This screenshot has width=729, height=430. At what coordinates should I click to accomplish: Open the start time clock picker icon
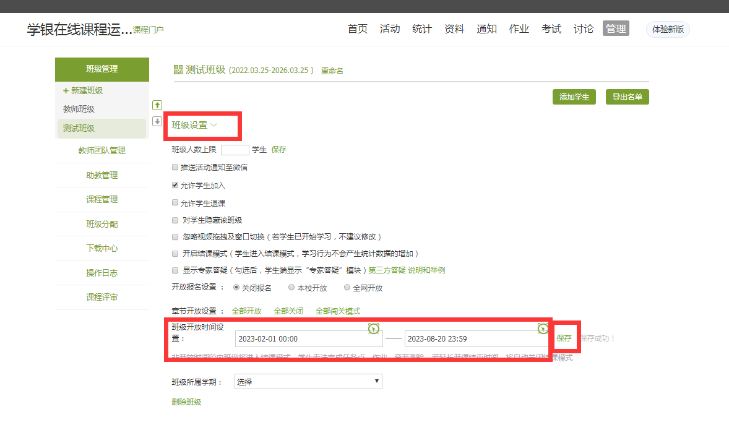pos(373,329)
